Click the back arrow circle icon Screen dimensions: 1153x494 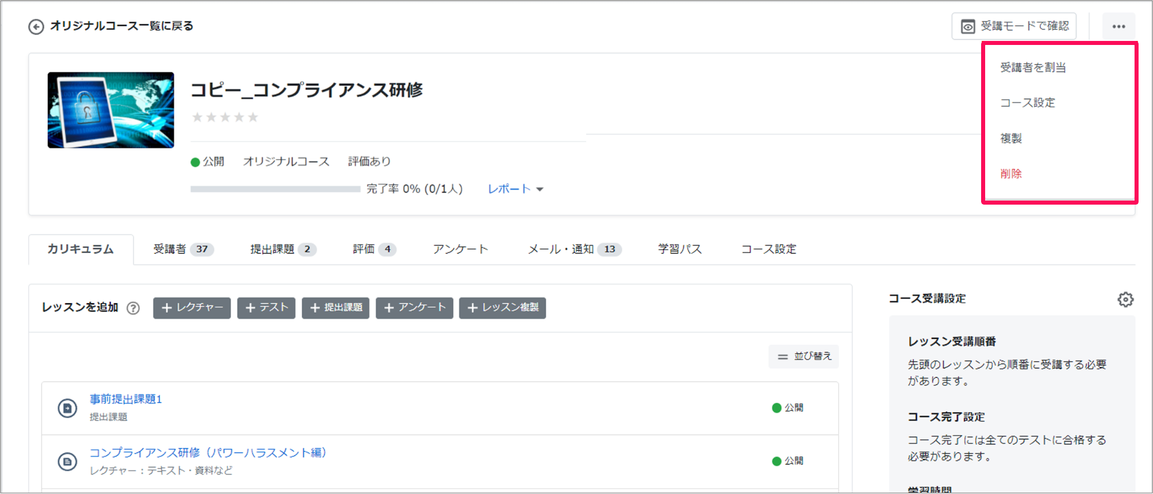tap(36, 27)
